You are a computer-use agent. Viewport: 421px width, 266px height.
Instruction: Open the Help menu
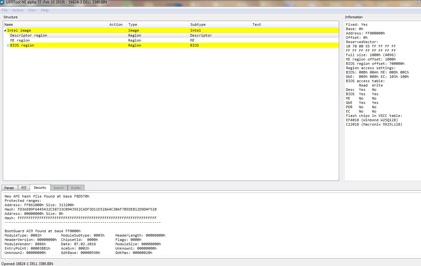[x=45, y=10]
